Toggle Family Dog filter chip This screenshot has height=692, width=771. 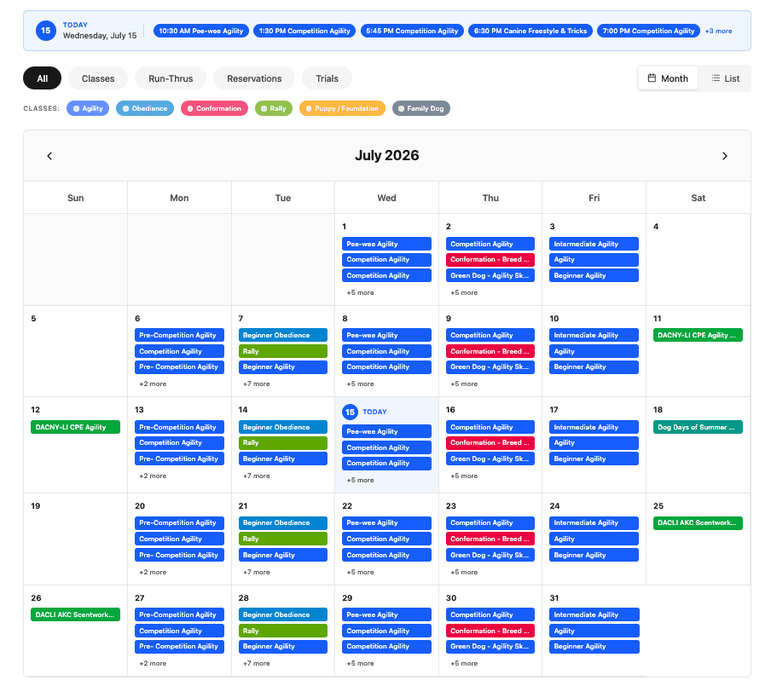(421, 108)
